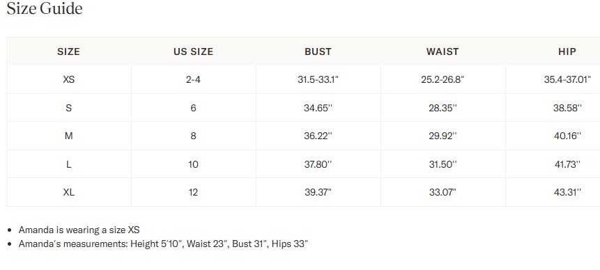Click the 31.5-33.1" bust cell
600x270 pixels.
[318, 79]
